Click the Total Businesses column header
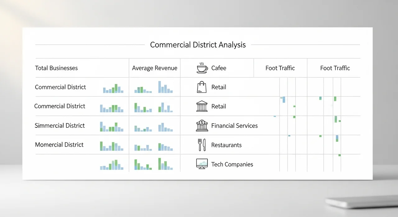398x217 pixels. point(56,68)
